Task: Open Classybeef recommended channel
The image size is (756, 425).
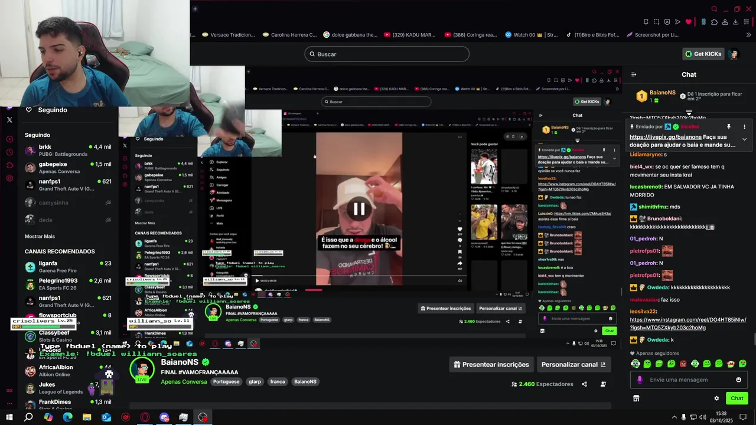Action: pyautogui.click(x=68, y=336)
